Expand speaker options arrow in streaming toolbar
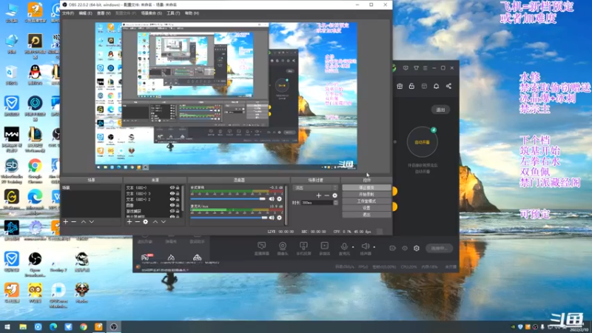Viewport: 592px width, 333px height. (374, 247)
